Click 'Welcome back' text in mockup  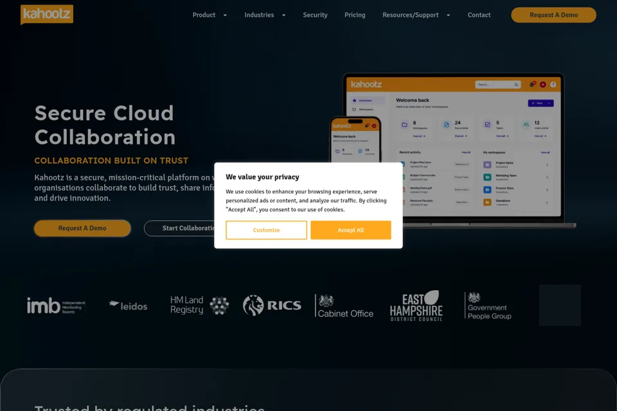click(x=413, y=100)
